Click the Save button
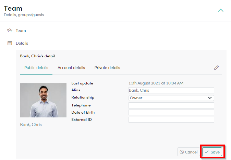This screenshot has width=231, height=160. [212, 152]
